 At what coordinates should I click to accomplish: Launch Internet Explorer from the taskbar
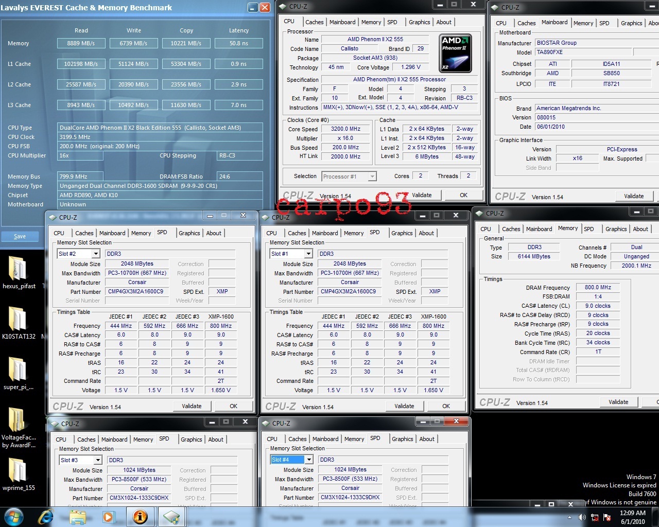coord(46,517)
